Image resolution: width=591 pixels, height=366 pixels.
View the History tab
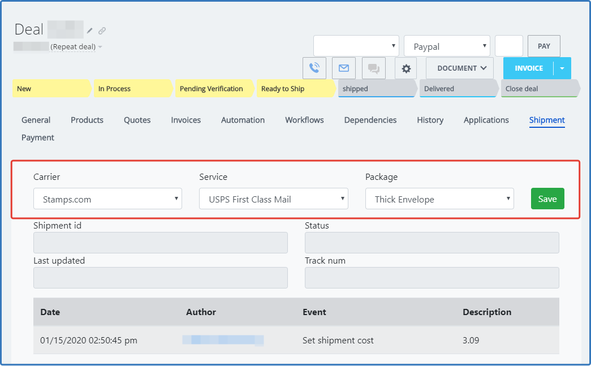[x=430, y=120]
